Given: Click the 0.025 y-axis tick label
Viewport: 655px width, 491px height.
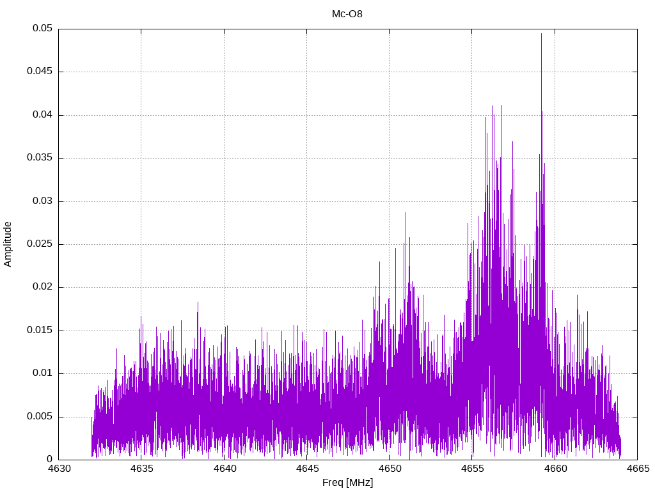Looking at the screenshot, I should [x=40, y=244].
